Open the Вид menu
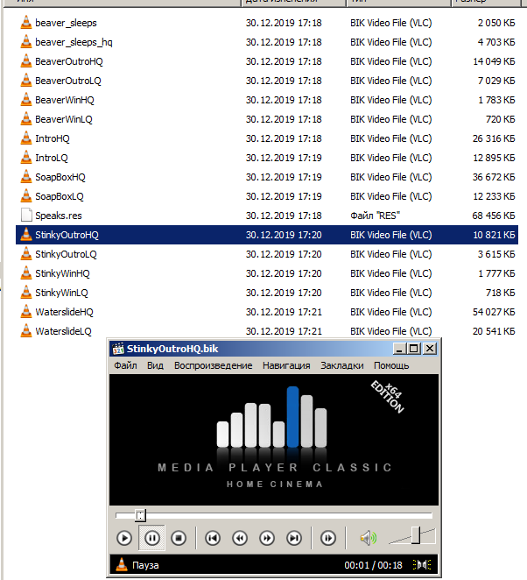527x580 pixels. click(x=155, y=365)
